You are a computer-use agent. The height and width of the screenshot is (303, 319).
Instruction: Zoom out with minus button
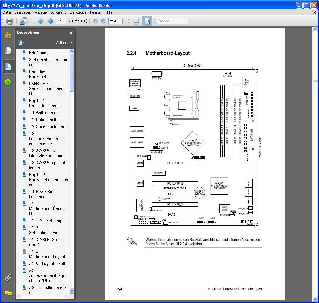click(95, 21)
